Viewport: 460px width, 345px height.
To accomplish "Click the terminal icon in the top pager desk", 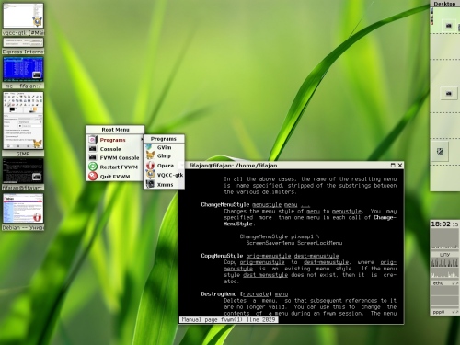I will (449, 26).
